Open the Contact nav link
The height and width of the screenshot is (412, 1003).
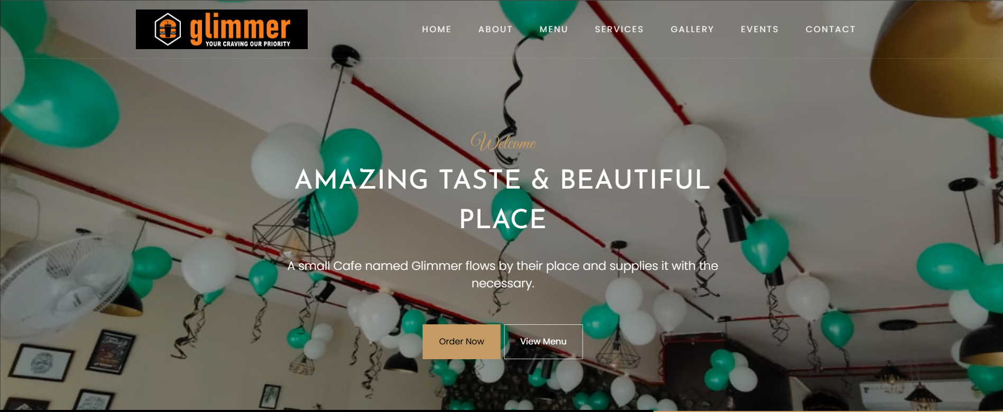point(830,29)
